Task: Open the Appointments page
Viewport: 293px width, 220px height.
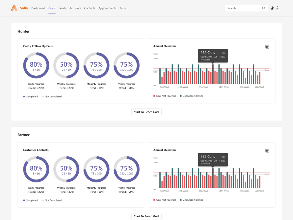Action: pyautogui.click(x=107, y=8)
